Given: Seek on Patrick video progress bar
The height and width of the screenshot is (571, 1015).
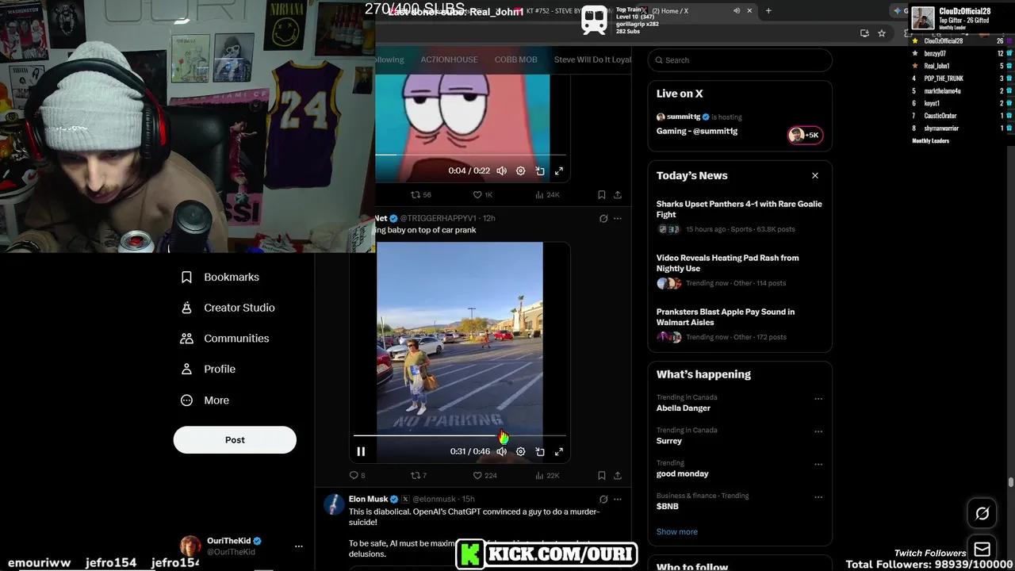Looking at the screenshot, I should [470, 155].
